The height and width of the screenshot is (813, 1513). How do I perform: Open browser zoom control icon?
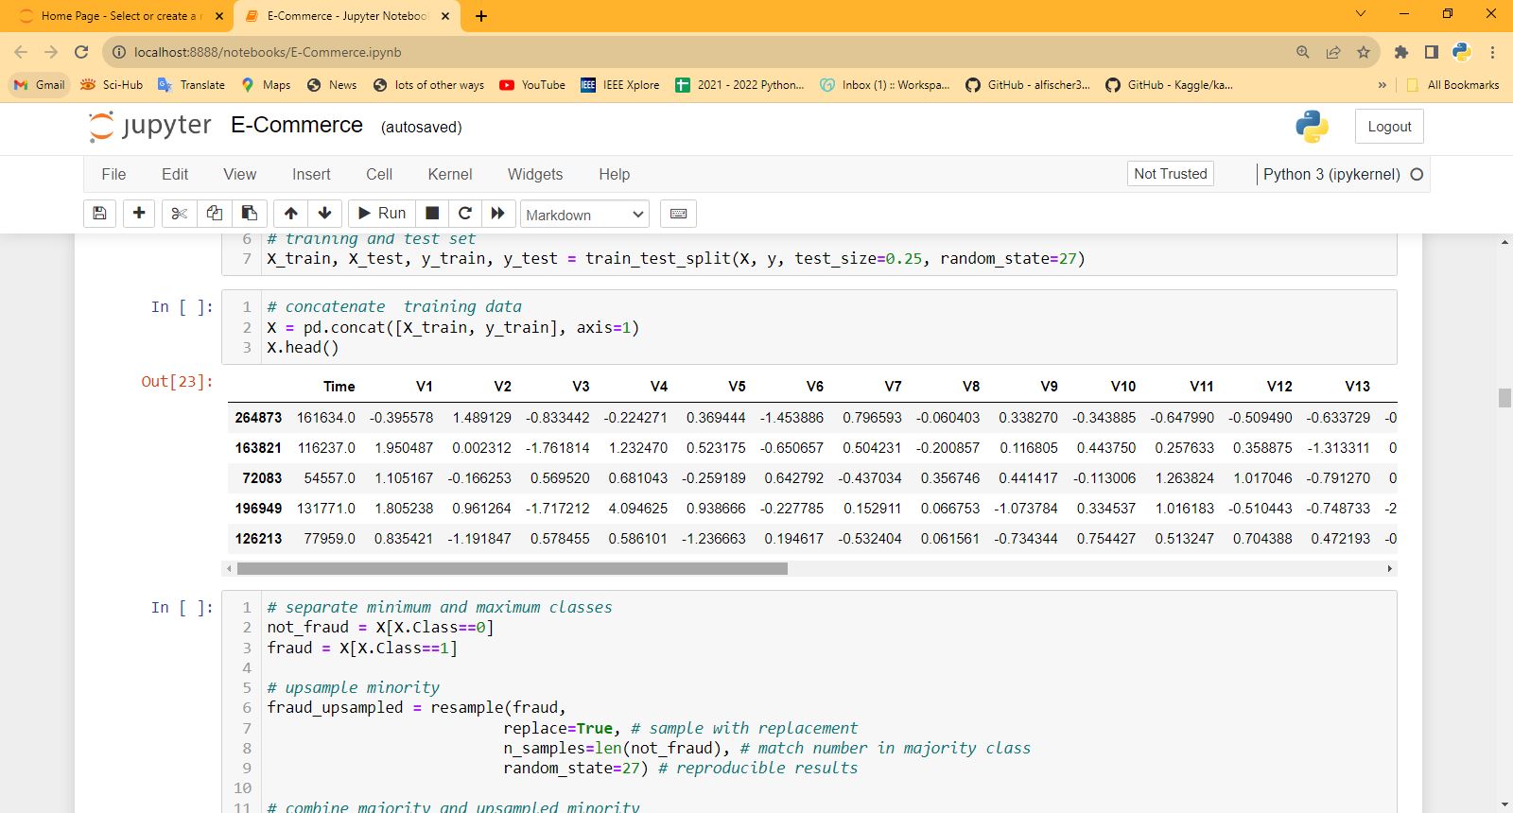(1303, 52)
